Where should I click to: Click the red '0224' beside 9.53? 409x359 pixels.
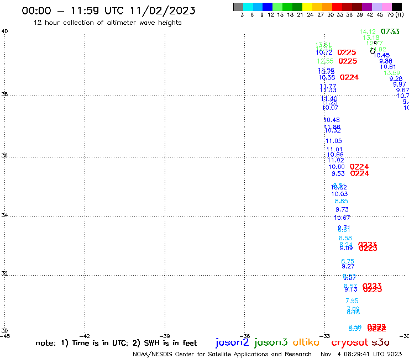pos(360,173)
